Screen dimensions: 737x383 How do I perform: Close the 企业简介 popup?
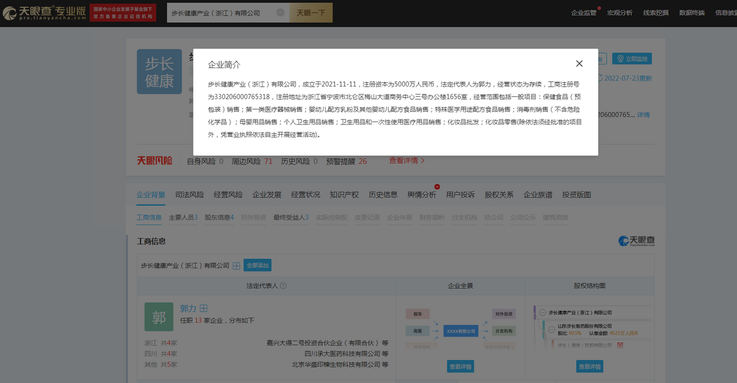coord(579,64)
